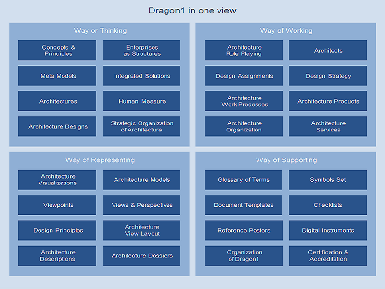The width and height of the screenshot is (385, 289).
Task: Click Architecture Dossiers
Action: click(141, 256)
